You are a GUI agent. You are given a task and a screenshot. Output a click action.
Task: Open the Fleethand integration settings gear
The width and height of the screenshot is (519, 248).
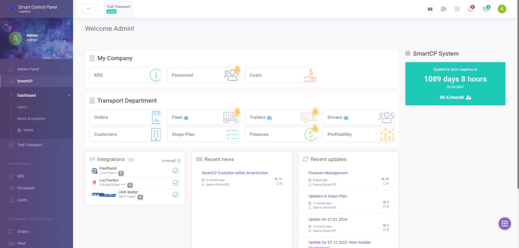[x=121, y=173]
